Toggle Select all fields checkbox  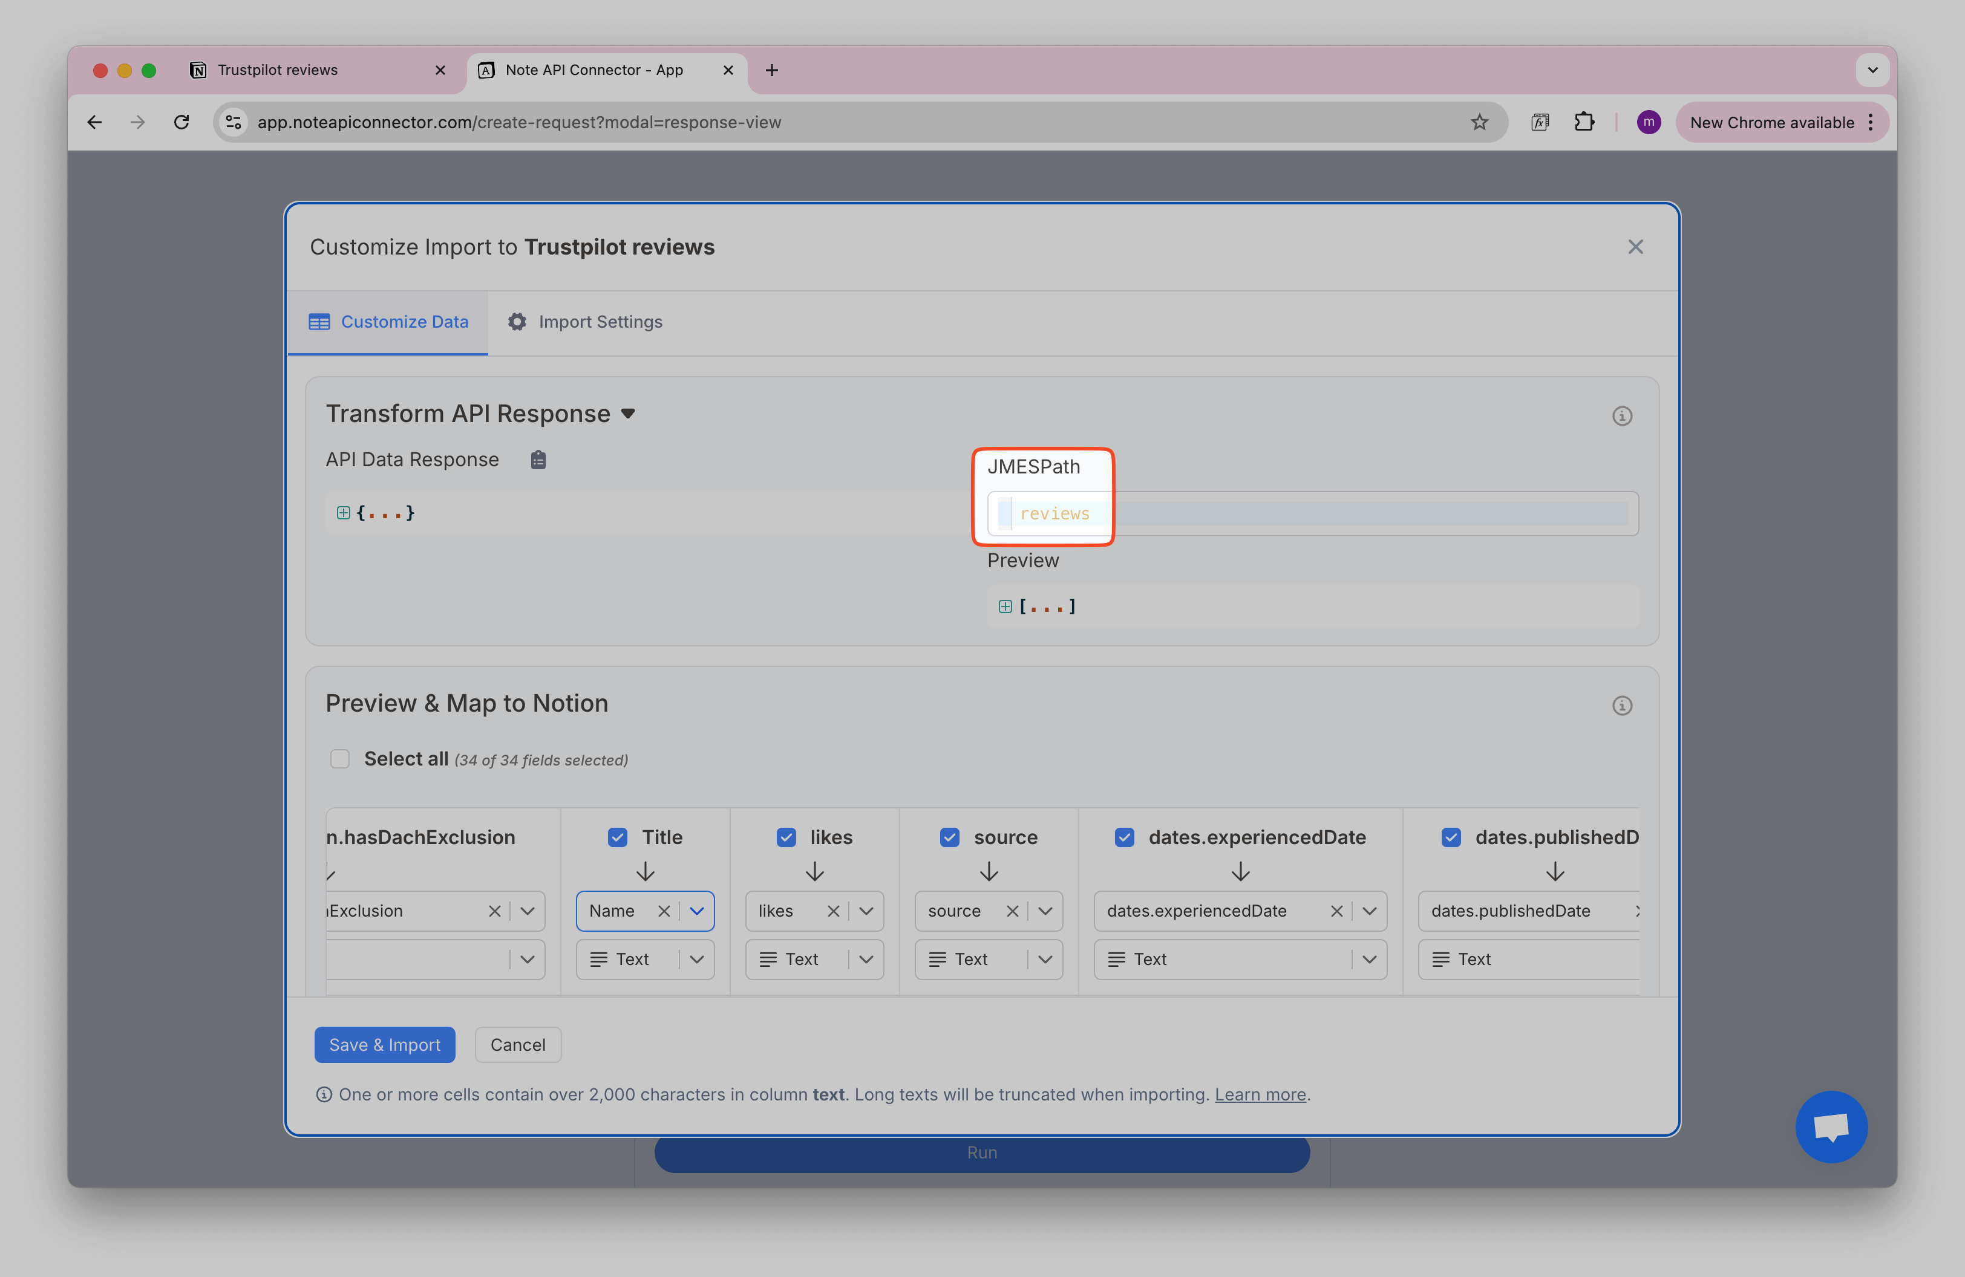tap(339, 759)
